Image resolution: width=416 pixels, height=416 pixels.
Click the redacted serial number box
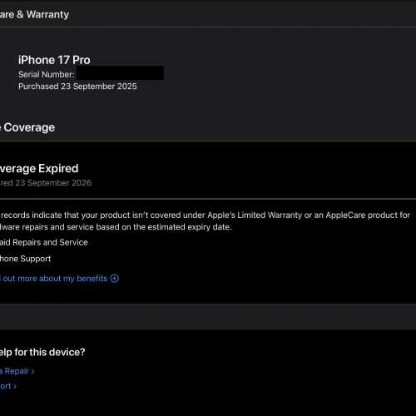tap(120, 73)
